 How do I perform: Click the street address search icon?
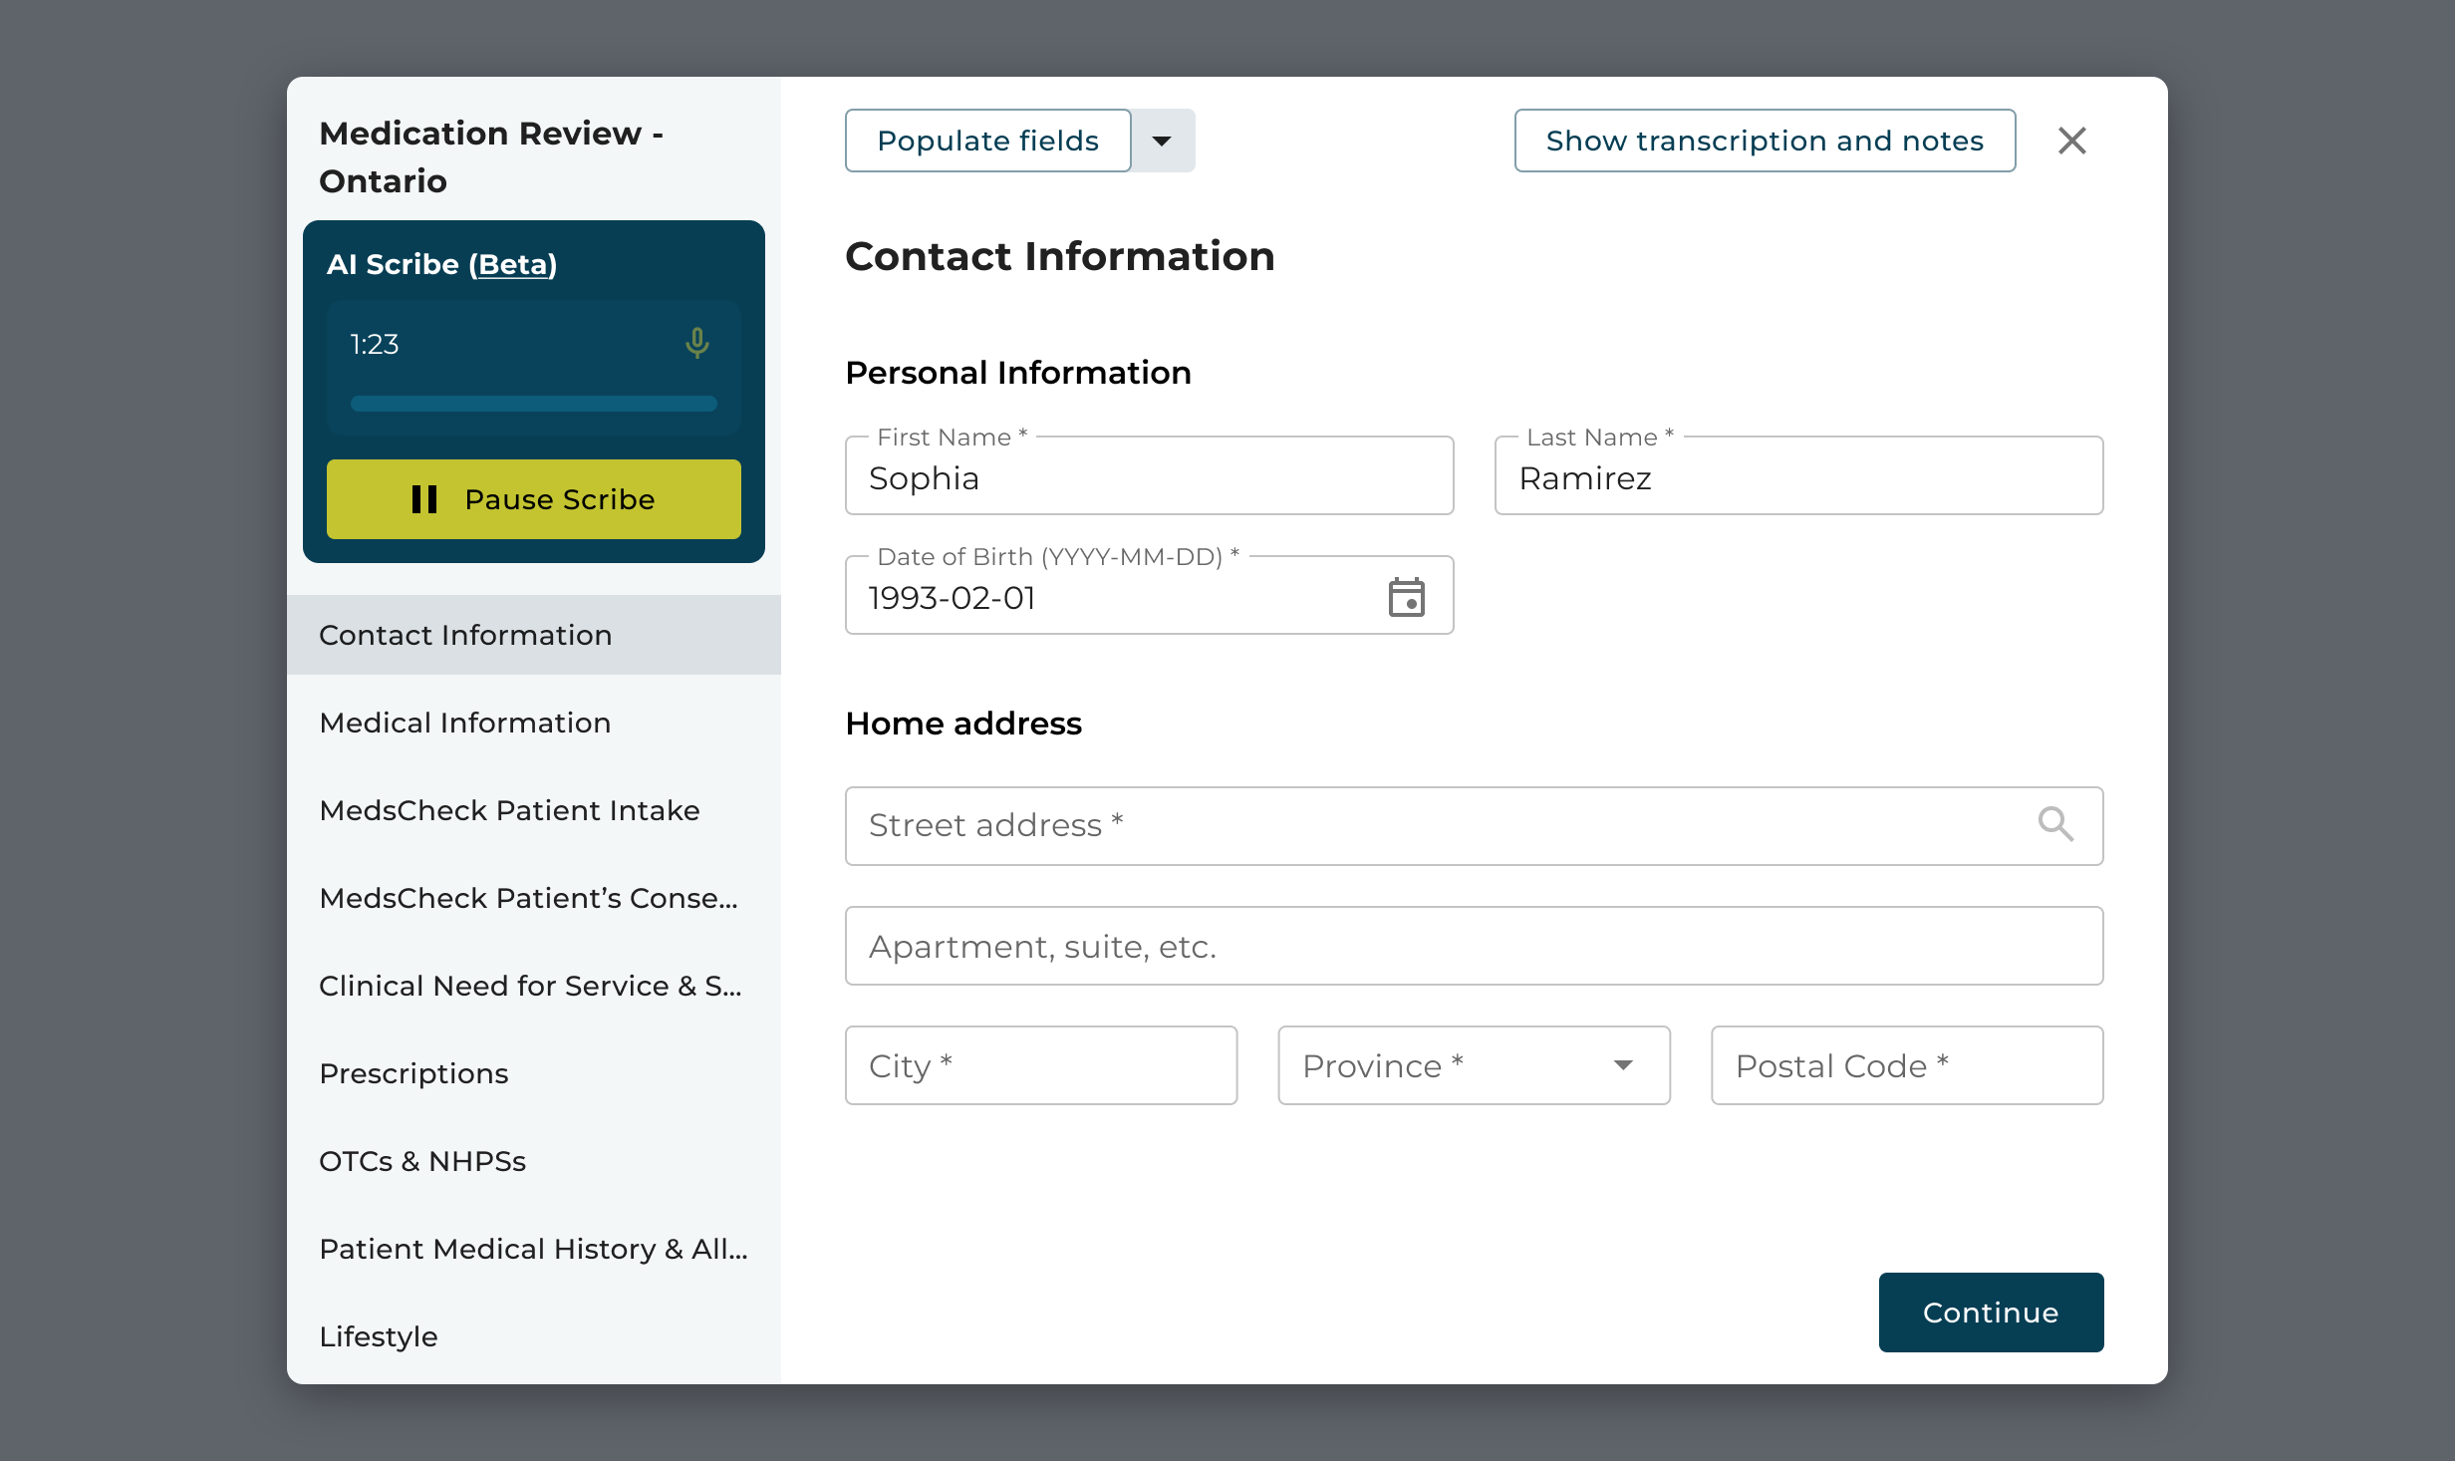2055,825
